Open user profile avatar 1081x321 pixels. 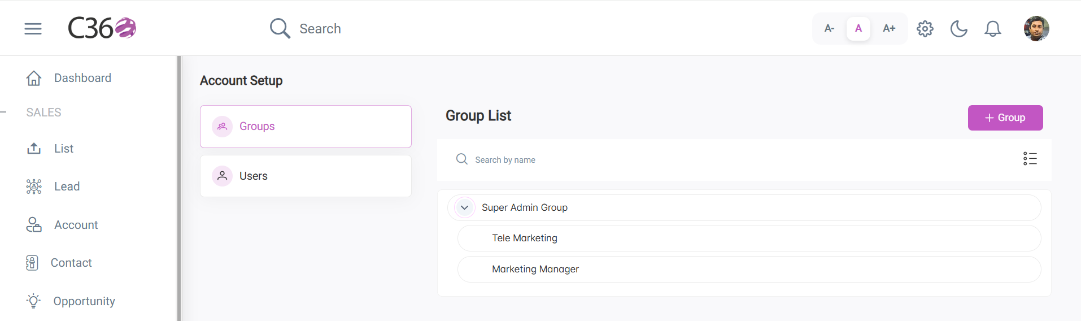(1036, 28)
